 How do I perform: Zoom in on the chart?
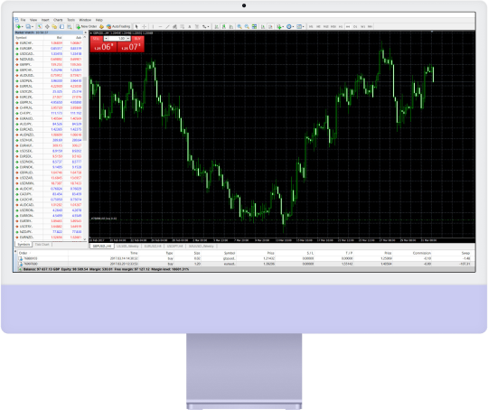click(x=239, y=27)
